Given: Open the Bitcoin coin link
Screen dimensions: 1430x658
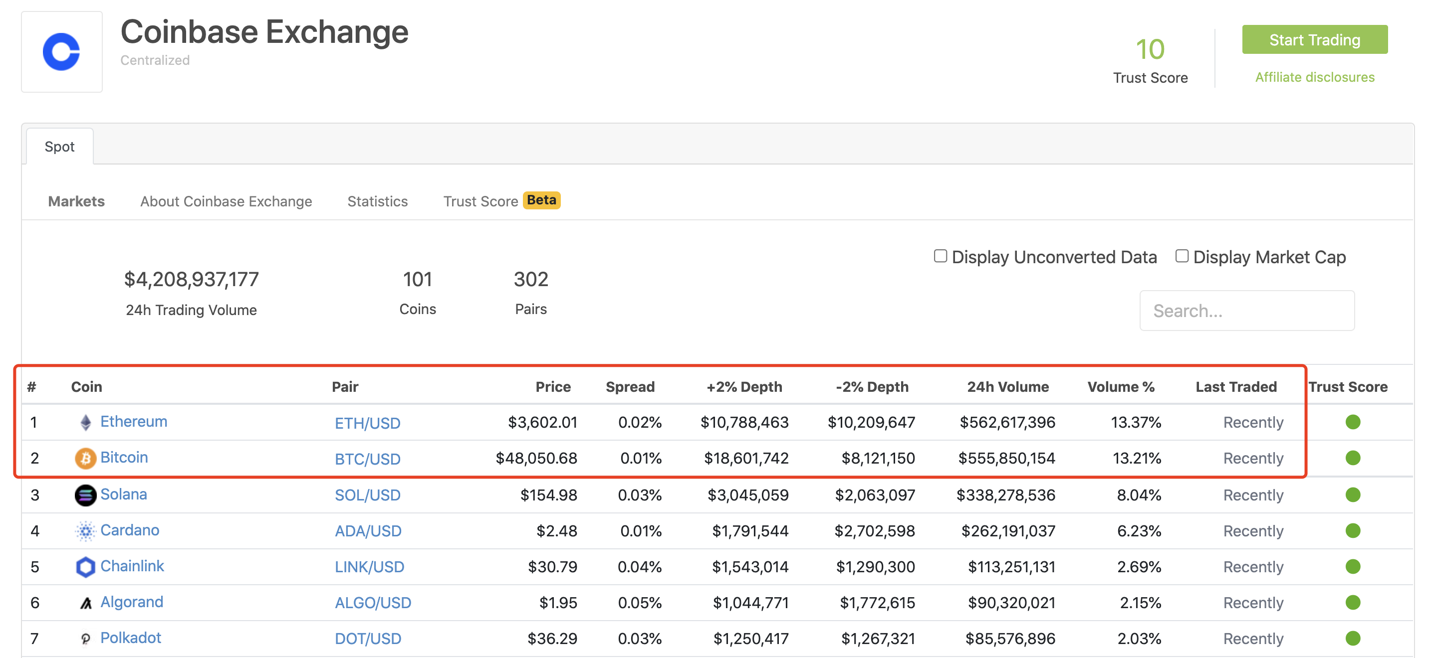Looking at the screenshot, I should 124,458.
